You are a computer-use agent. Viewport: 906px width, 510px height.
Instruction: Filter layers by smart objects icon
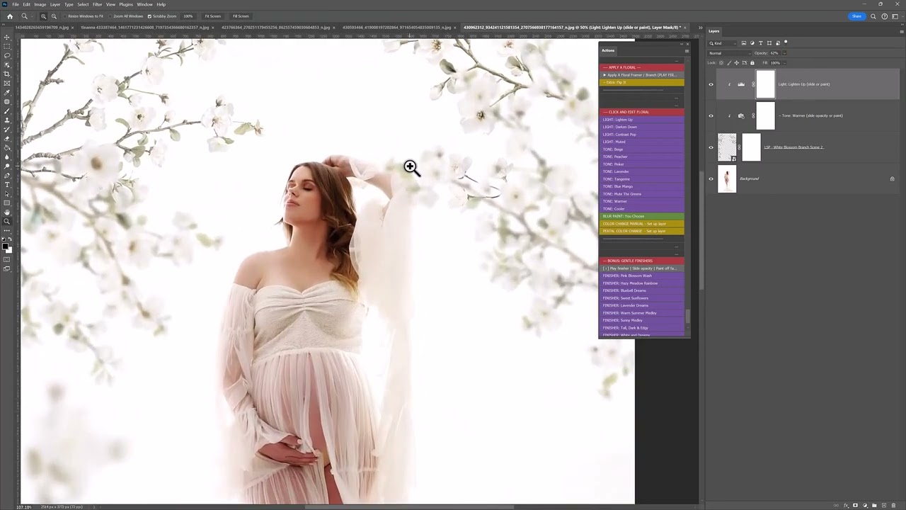tap(778, 43)
